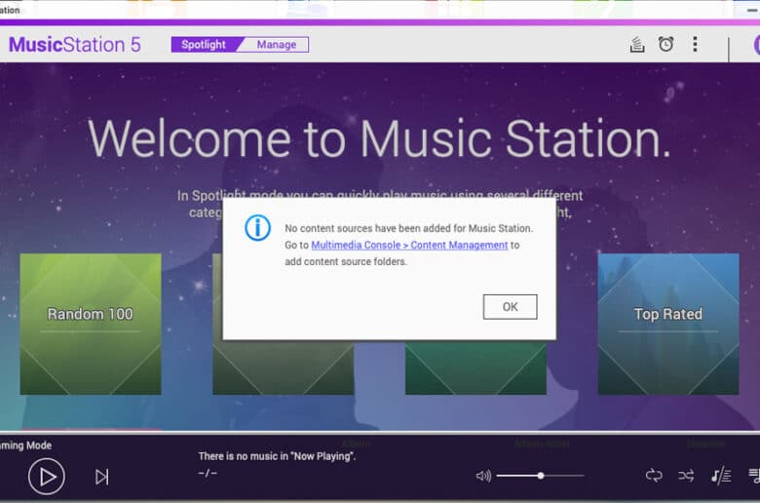Toggle shuffle mode icon
Image resolution: width=760 pixels, height=503 pixels.
686,476
